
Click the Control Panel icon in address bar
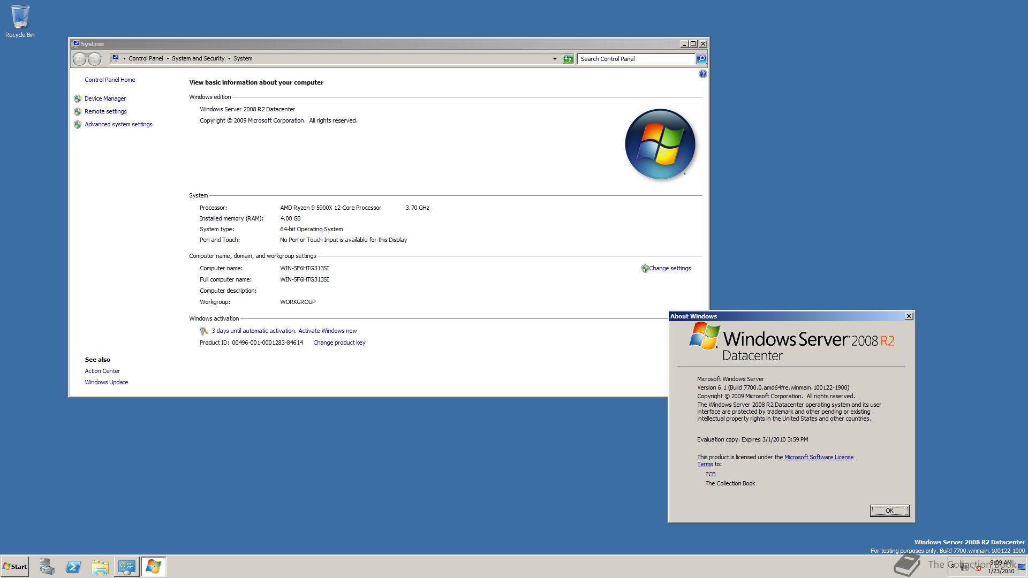pos(115,58)
